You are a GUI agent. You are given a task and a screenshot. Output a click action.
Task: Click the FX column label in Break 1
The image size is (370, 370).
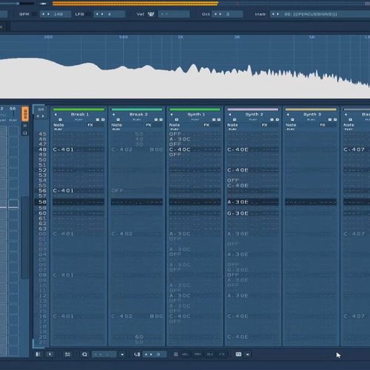click(x=90, y=125)
